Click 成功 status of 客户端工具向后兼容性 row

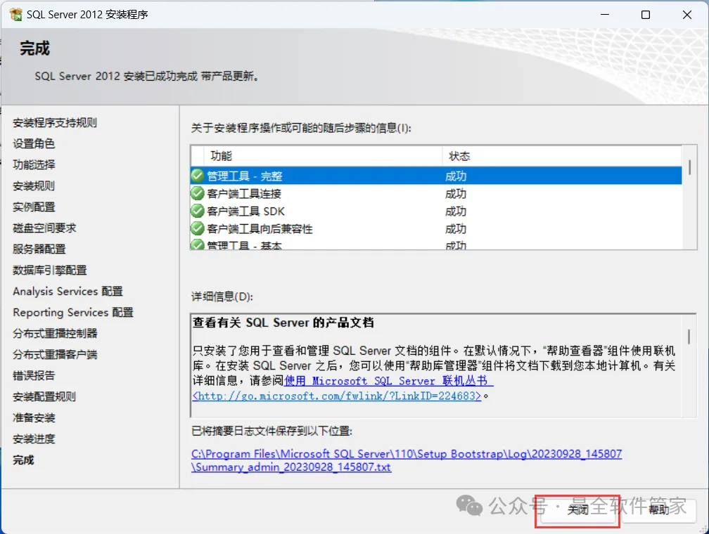[x=456, y=228]
